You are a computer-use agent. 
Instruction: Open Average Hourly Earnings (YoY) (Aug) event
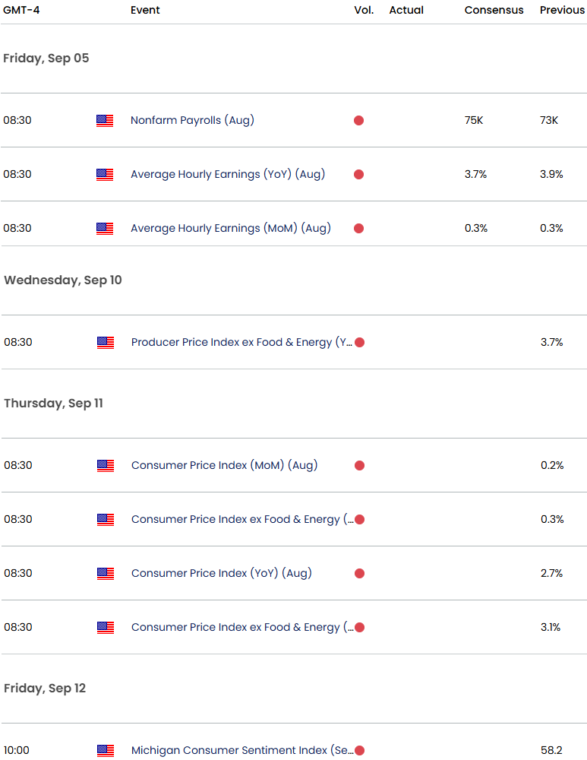(x=228, y=174)
